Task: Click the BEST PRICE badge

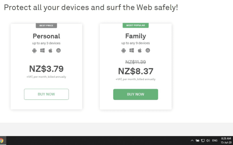Action: [46, 26]
